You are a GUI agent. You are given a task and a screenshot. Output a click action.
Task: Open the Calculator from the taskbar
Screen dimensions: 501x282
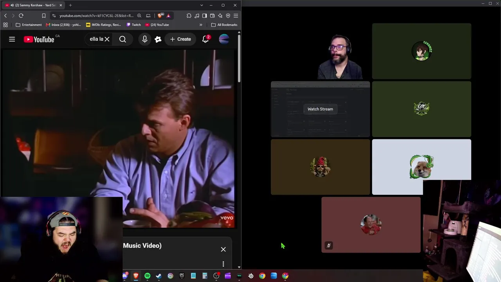coord(205,276)
